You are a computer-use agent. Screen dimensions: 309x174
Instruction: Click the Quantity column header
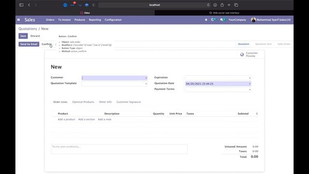[158, 114]
